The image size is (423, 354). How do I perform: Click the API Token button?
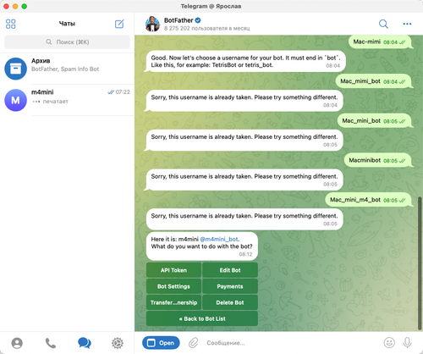pos(173,270)
